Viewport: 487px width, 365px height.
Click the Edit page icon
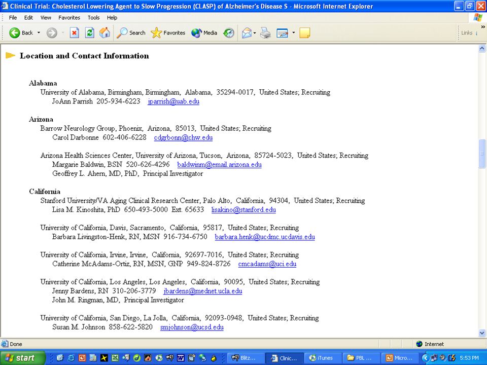click(283, 32)
